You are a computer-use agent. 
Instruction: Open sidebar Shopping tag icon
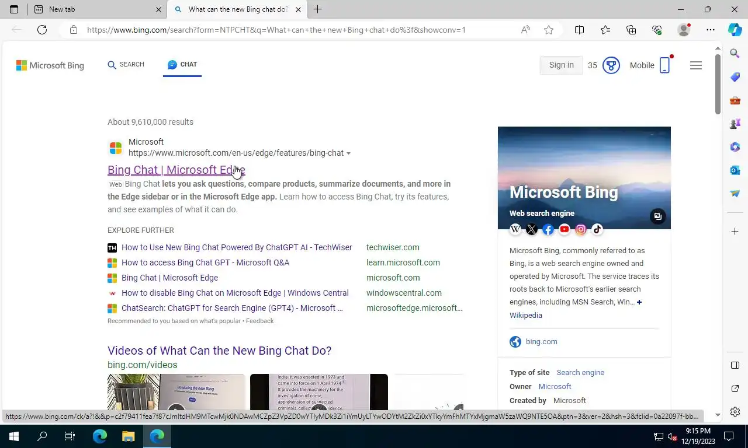coord(735,77)
